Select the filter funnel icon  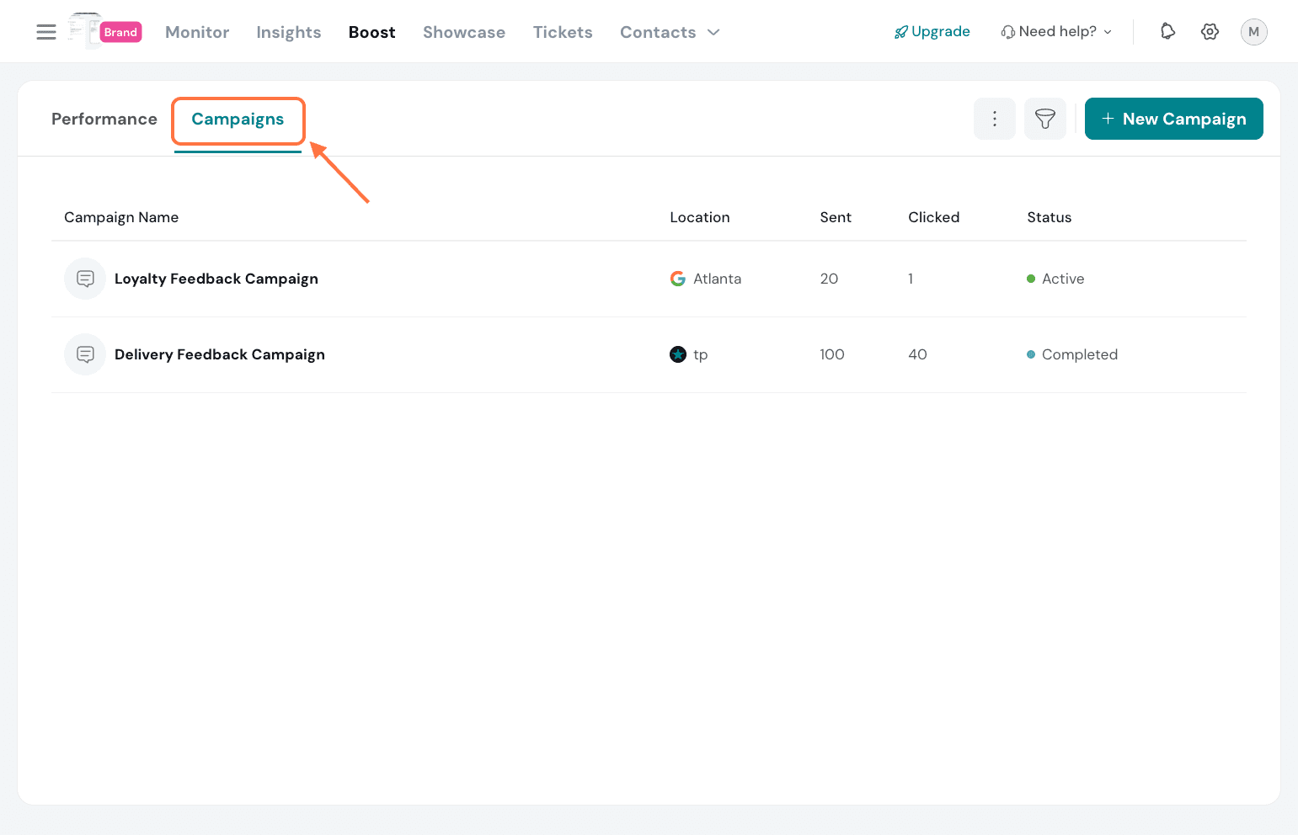(x=1044, y=119)
